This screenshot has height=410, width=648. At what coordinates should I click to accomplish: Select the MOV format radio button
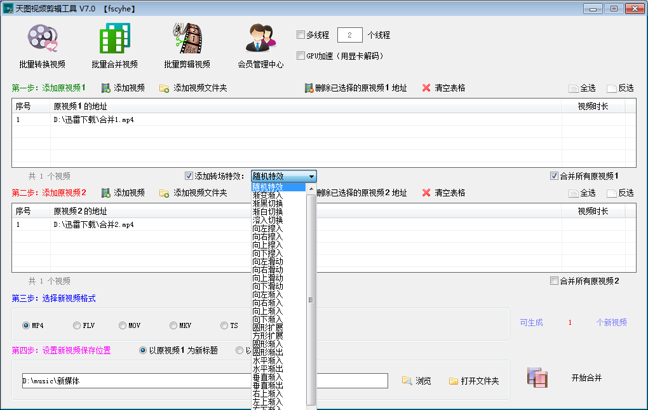pos(123,325)
